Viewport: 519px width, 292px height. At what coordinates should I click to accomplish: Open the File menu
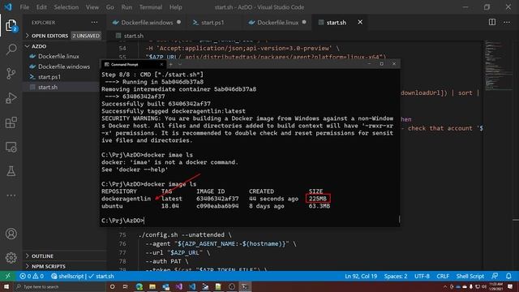[24, 7]
